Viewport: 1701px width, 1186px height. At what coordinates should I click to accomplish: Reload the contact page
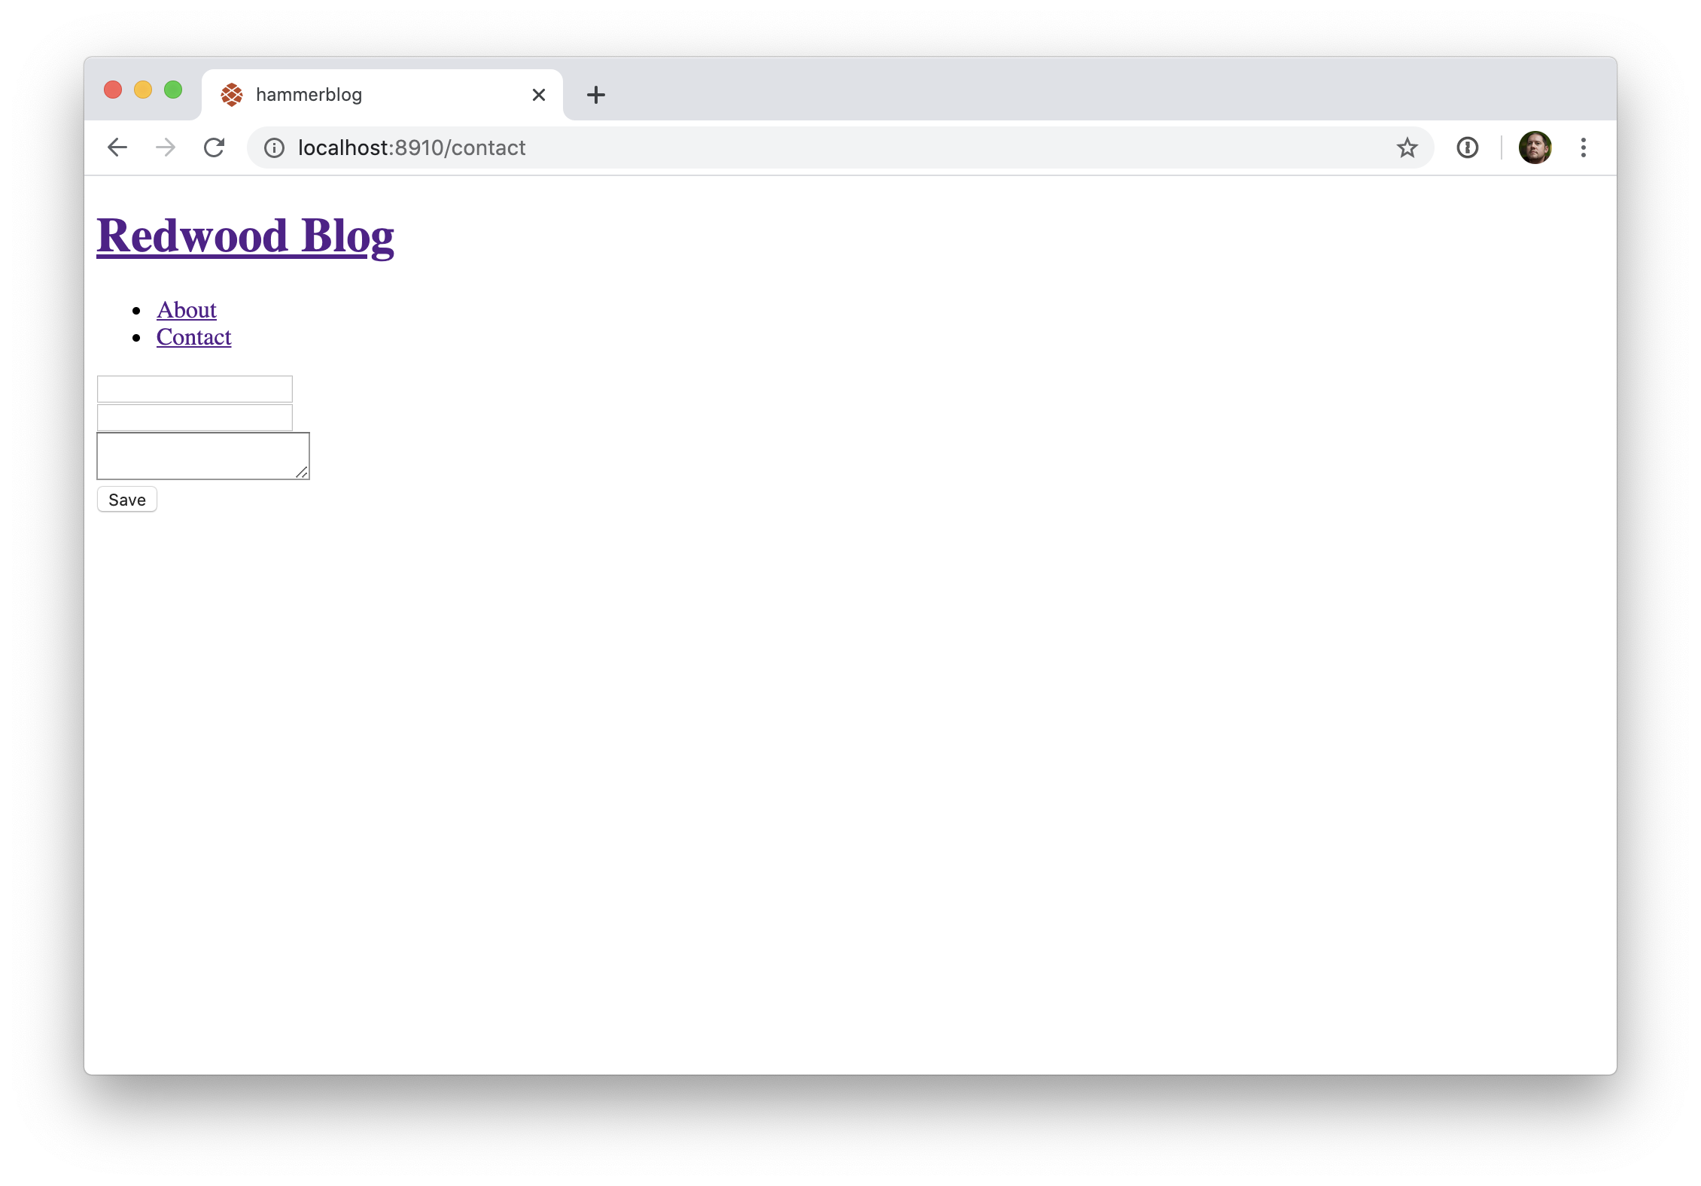click(215, 147)
